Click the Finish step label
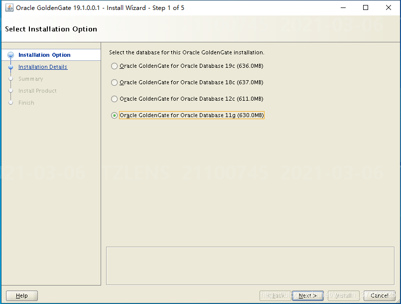The height and width of the screenshot is (304, 401). 26,103
